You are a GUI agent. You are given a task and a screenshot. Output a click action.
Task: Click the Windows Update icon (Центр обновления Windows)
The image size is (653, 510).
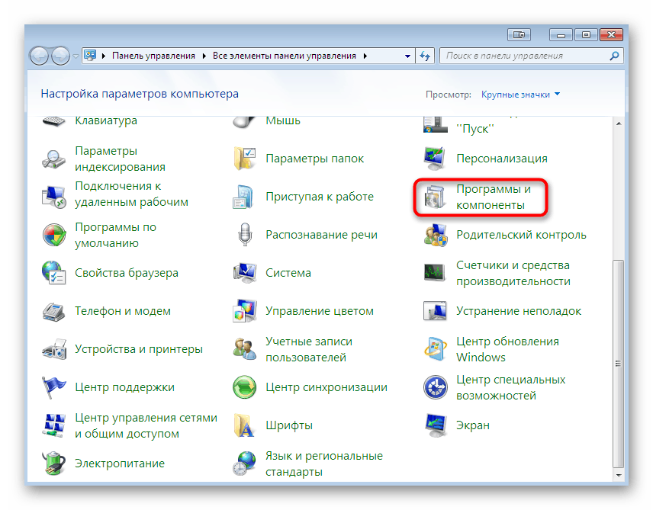point(435,349)
